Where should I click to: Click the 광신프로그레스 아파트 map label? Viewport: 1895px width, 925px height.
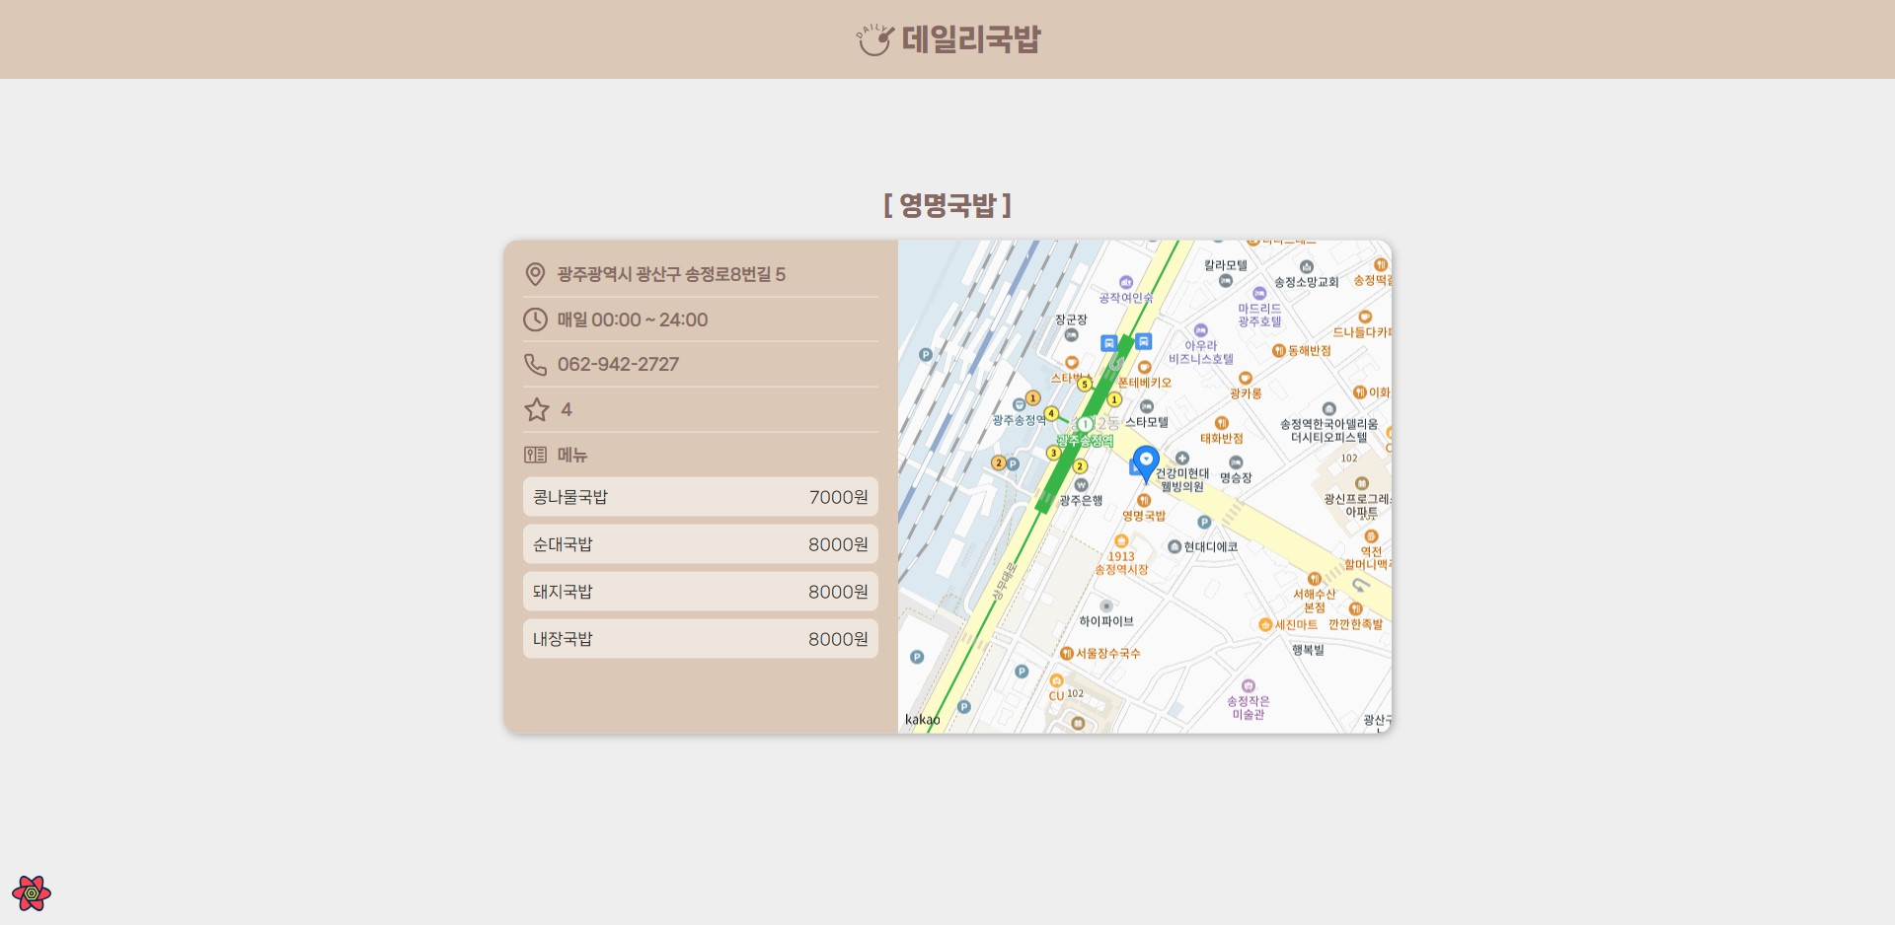(x=1359, y=506)
